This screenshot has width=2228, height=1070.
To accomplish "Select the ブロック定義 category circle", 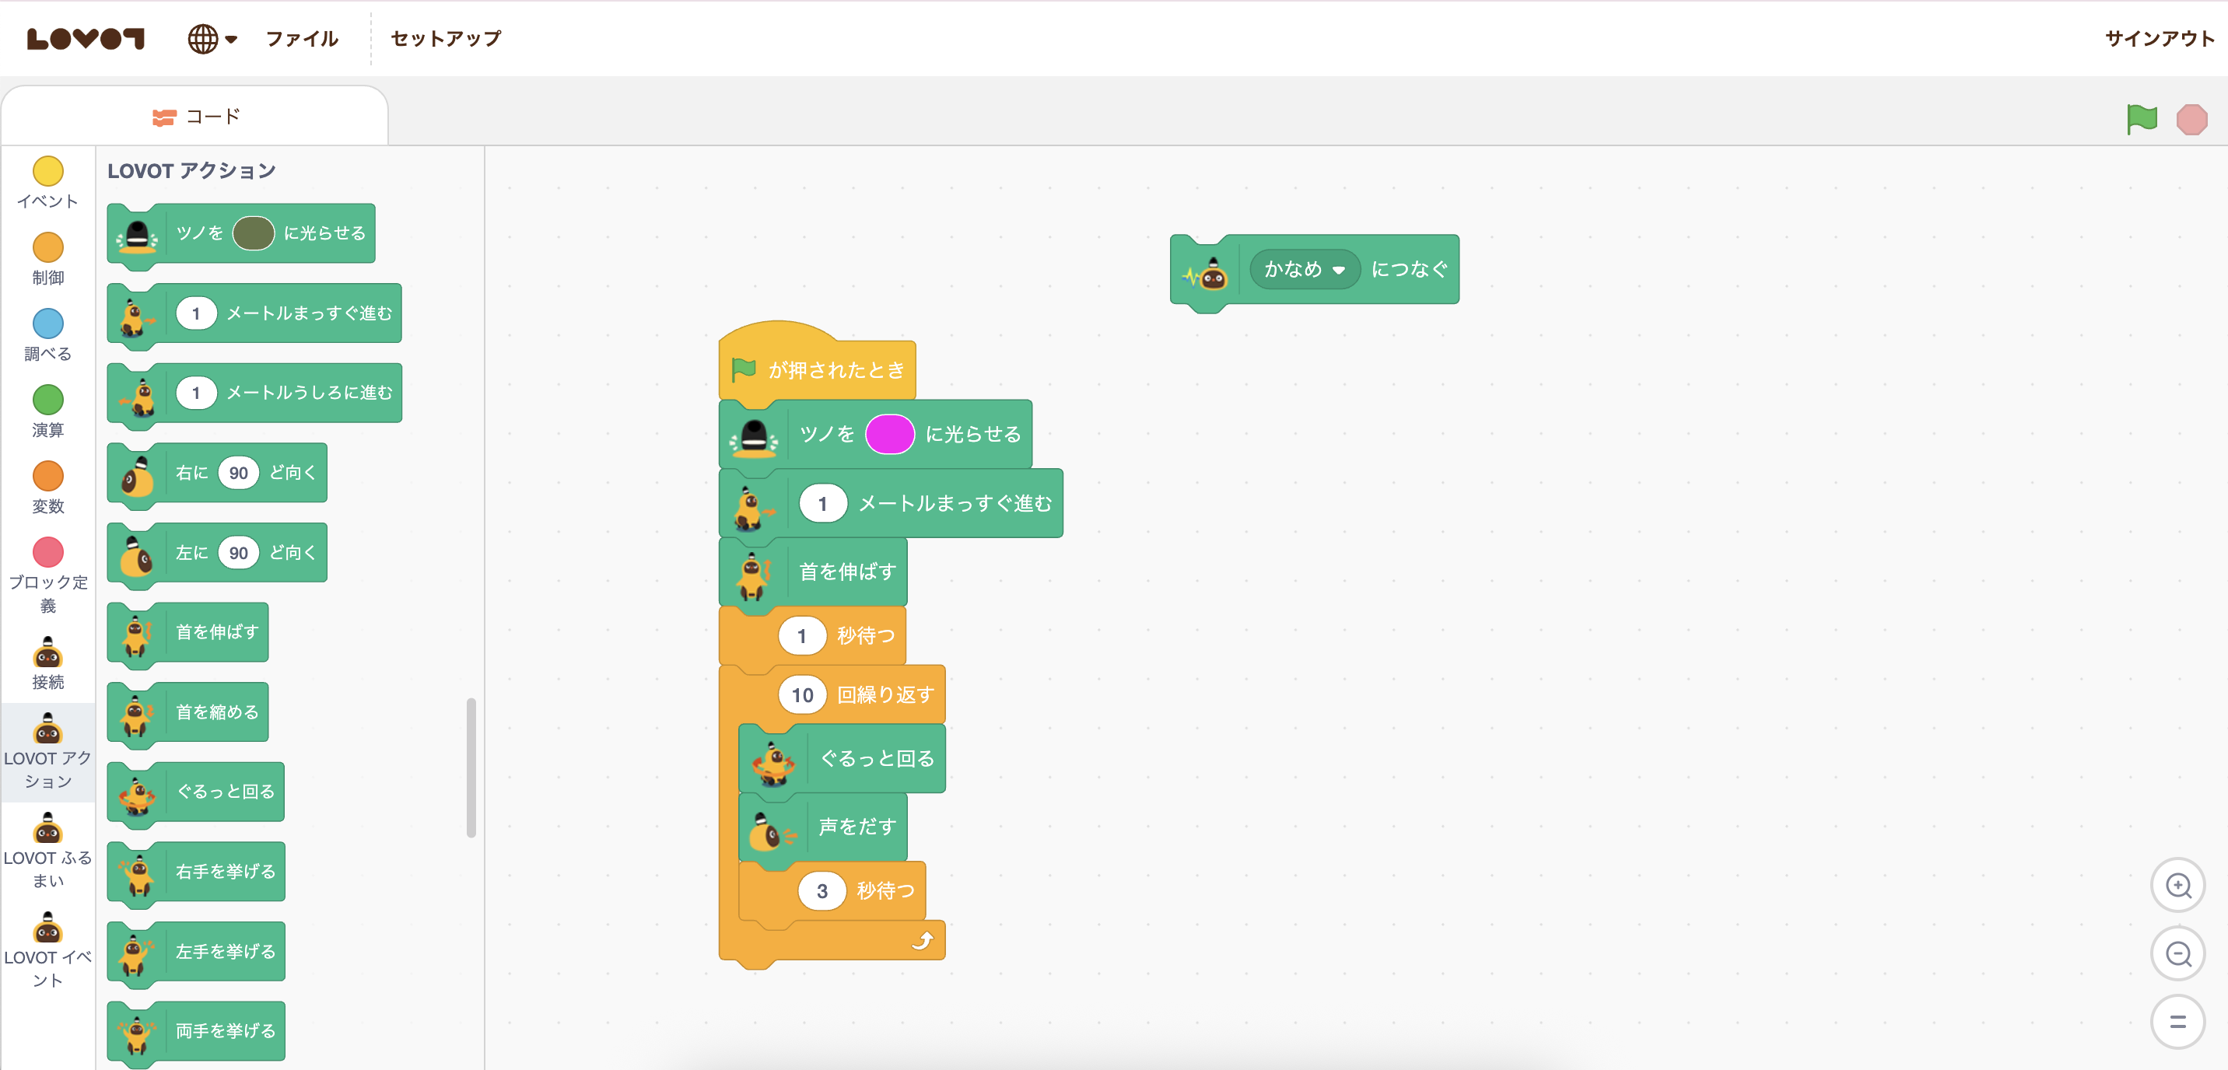I will (47, 551).
